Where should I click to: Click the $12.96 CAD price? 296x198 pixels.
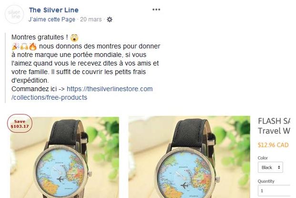tap(273, 145)
